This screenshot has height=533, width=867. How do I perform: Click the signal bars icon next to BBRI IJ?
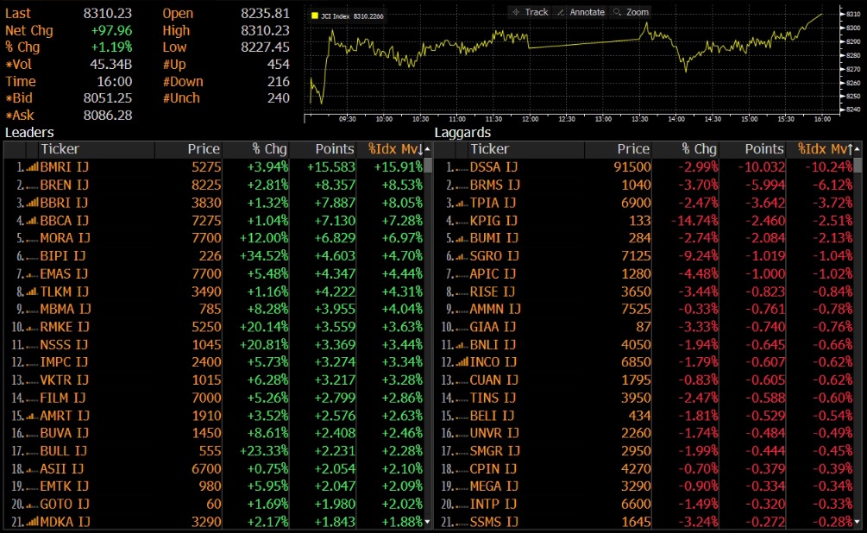32,203
